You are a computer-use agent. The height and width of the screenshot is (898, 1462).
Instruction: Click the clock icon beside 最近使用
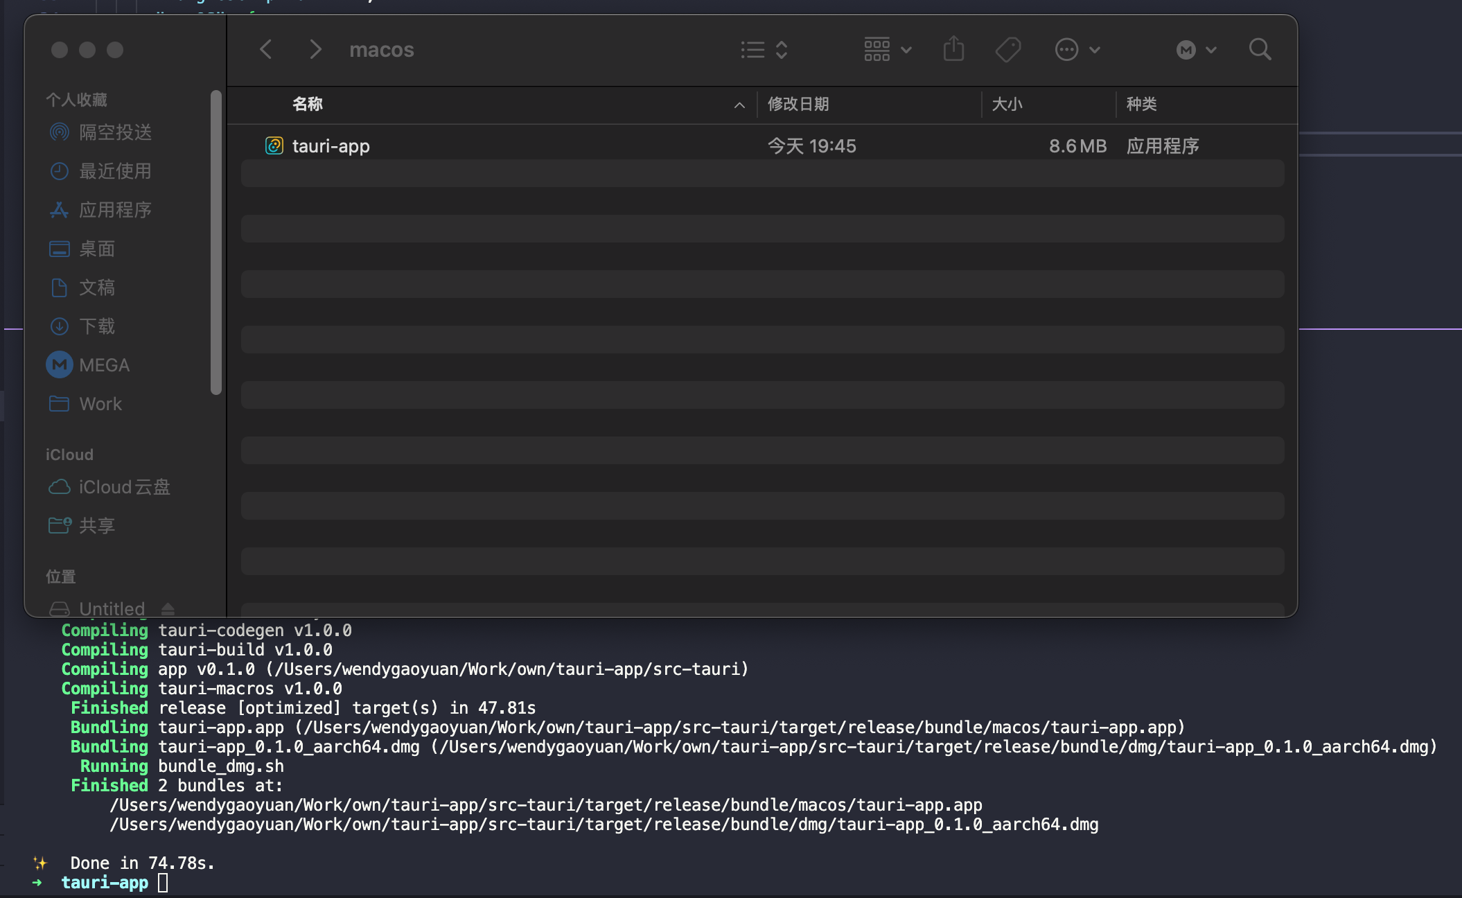click(x=60, y=171)
